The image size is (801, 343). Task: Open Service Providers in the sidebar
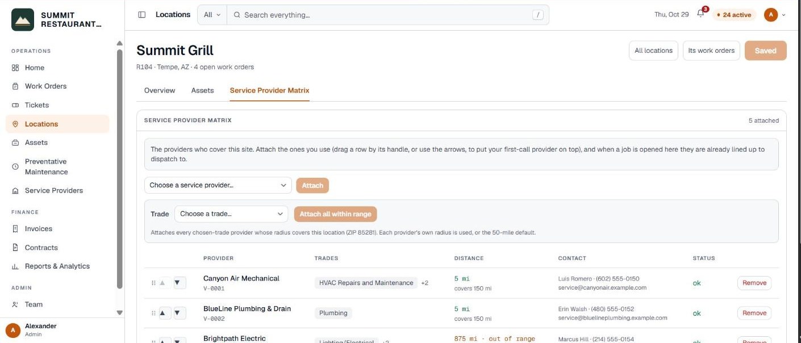coord(57,191)
